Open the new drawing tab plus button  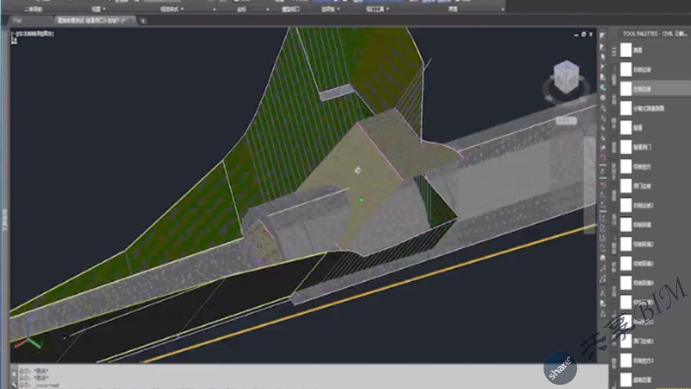[142, 20]
